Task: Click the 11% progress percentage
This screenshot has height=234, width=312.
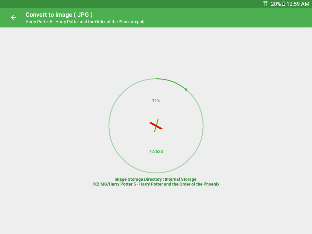Action: [156, 101]
